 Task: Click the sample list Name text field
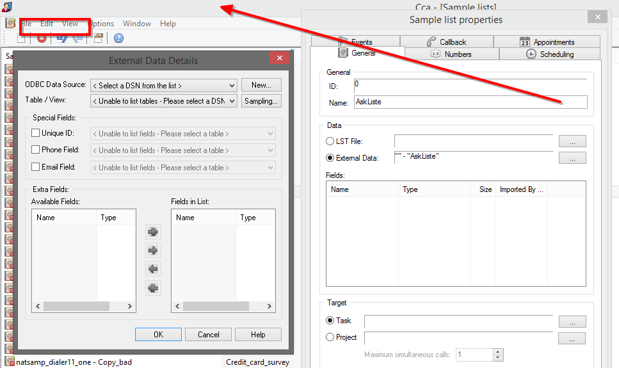(x=470, y=102)
